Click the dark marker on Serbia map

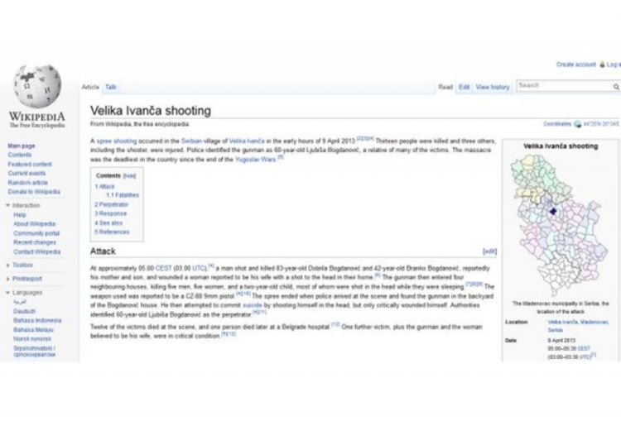553,211
